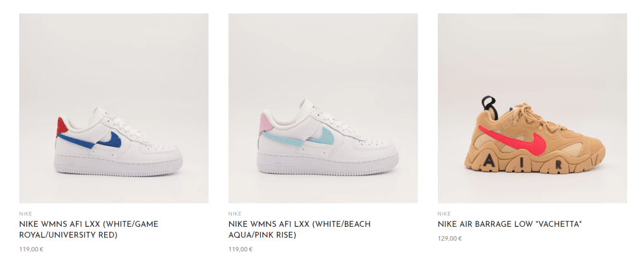Click the NIKE brand label above Beach Aqua AF1

234,214
